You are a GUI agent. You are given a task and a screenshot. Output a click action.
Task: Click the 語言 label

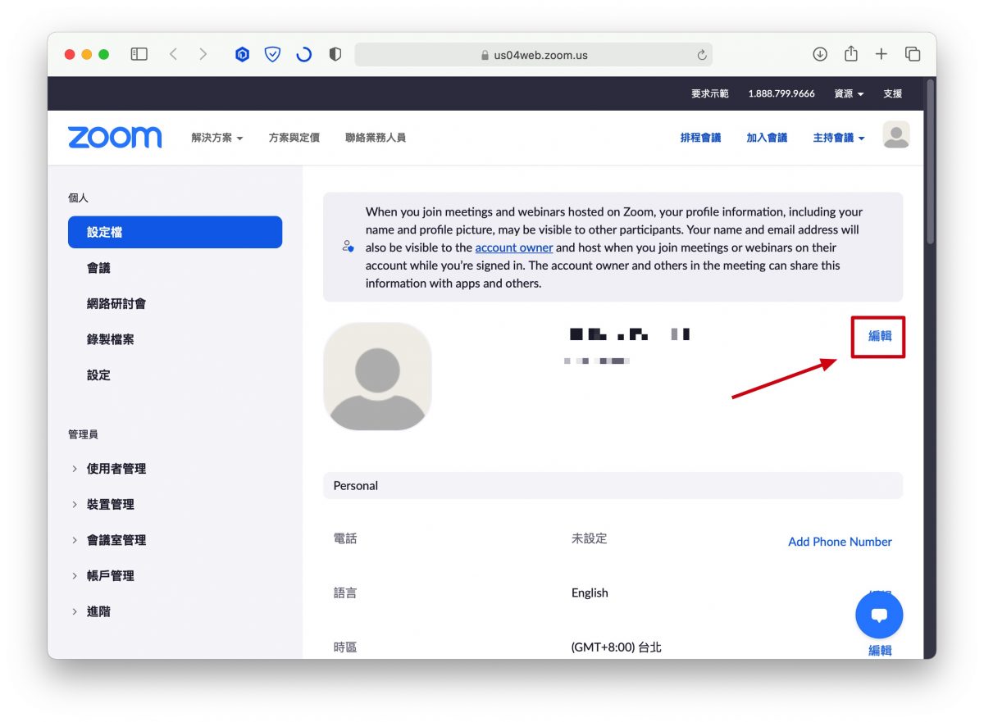pos(345,593)
